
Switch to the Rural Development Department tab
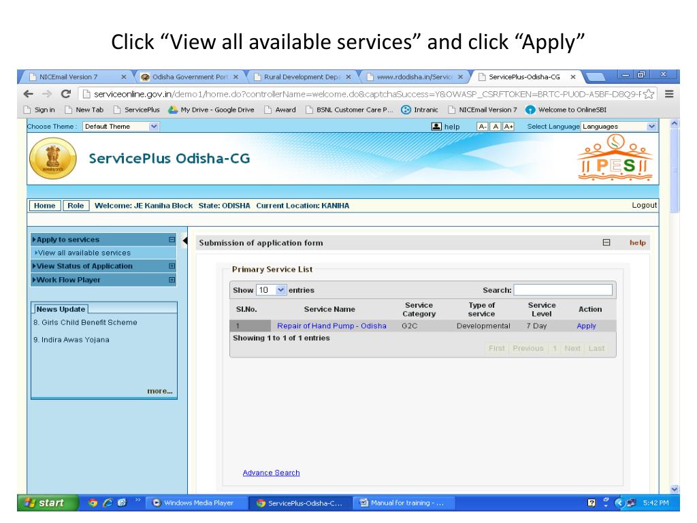pos(302,77)
